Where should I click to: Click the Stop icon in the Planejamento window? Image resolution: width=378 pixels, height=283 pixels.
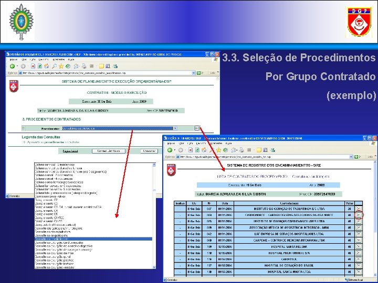[33, 66]
